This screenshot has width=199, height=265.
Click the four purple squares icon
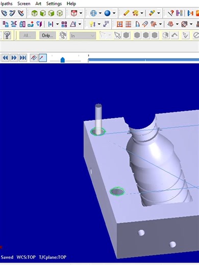point(64,24)
